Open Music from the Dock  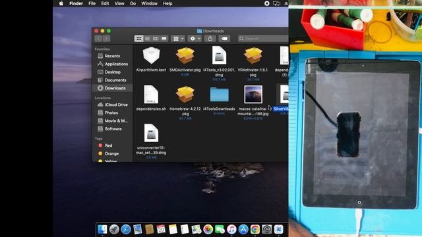[x=231, y=229]
